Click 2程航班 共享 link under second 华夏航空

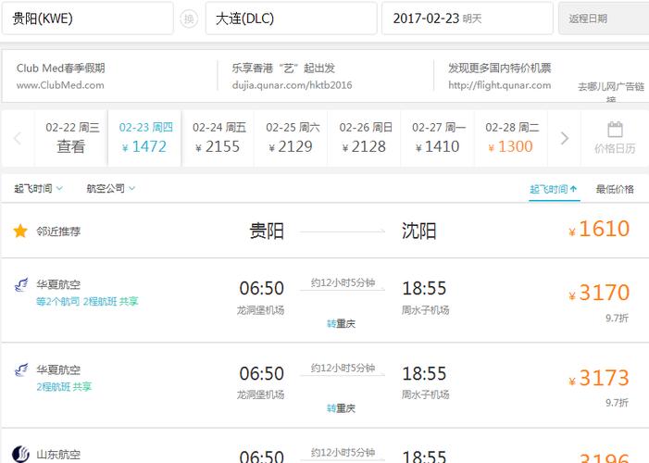pyautogui.click(x=64, y=386)
